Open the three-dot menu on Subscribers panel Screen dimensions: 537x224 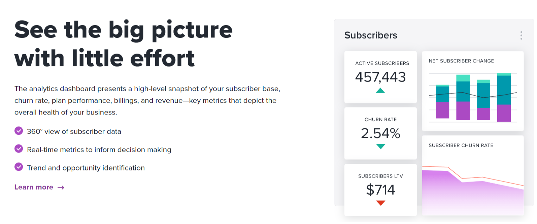coord(521,35)
